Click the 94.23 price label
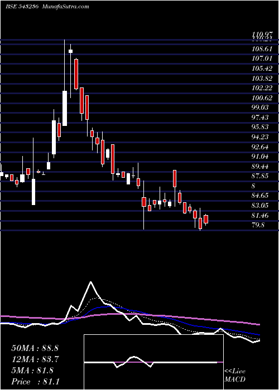Screen dimensions: 279x390 [x=260, y=137]
